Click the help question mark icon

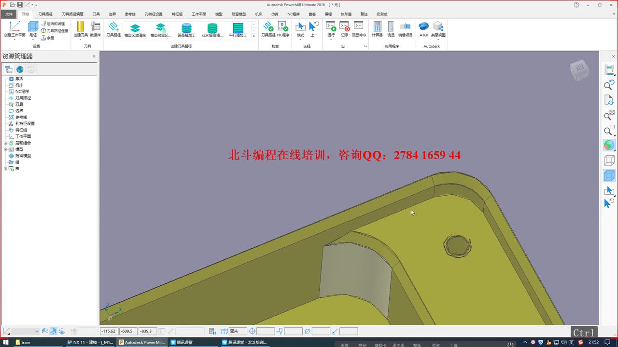(x=576, y=5)
